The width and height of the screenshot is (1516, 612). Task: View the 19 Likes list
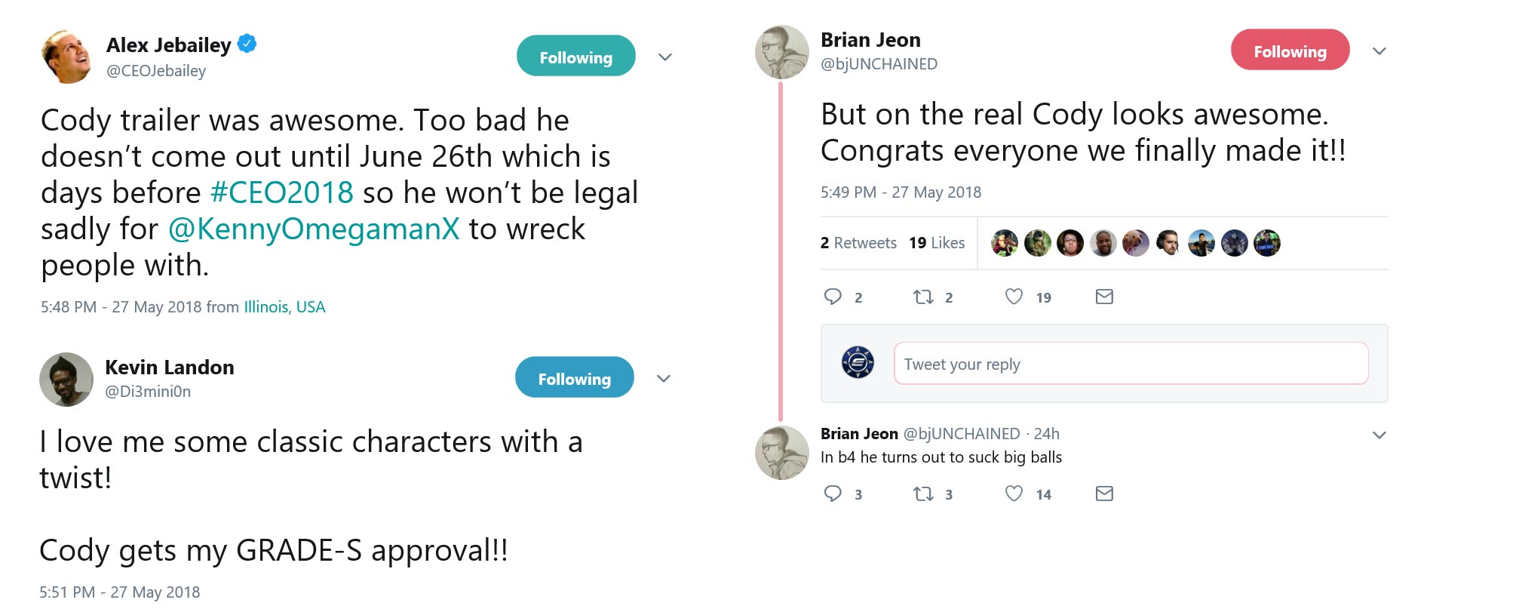(936, 242)
